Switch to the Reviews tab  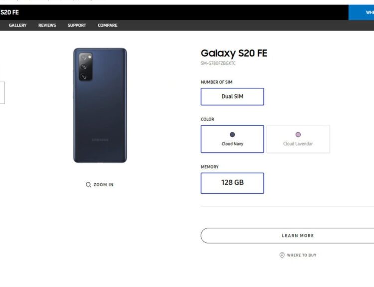pyautogui.click(x=47, y=25)
